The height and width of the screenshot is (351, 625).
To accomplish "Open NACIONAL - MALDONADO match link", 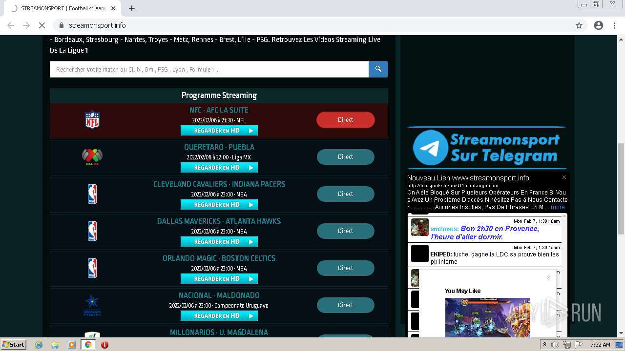I will pyautogui.click(x=219, y=295).
